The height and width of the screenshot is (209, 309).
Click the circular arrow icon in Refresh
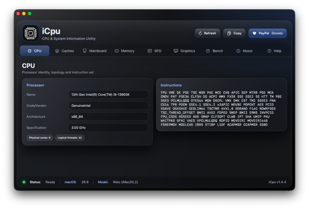(200, 33)
